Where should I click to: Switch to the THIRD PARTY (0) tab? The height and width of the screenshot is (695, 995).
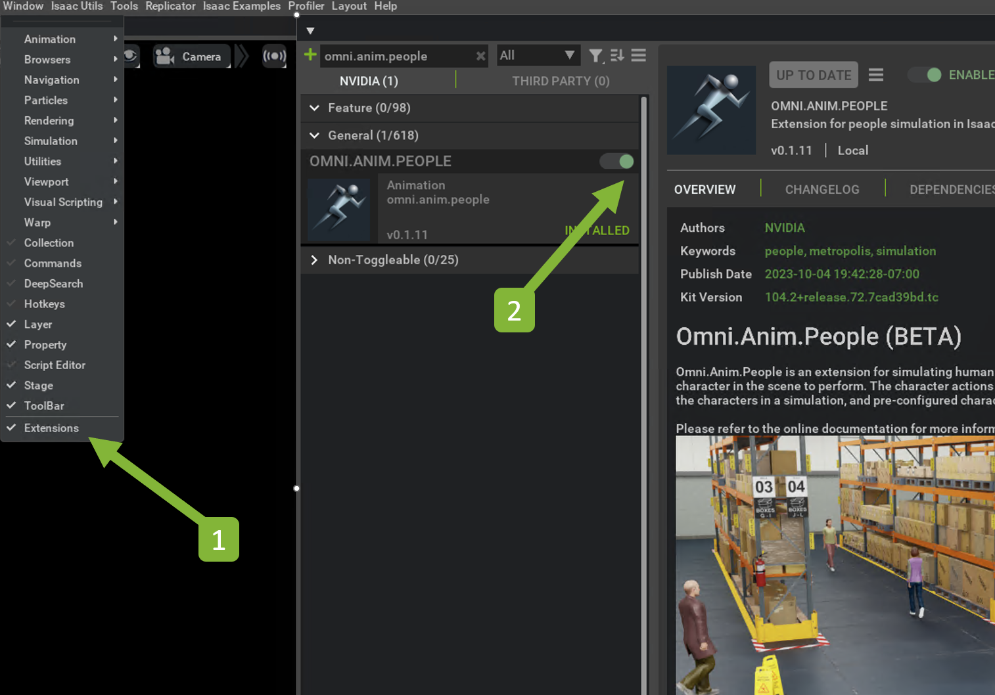tap(561, 81)
